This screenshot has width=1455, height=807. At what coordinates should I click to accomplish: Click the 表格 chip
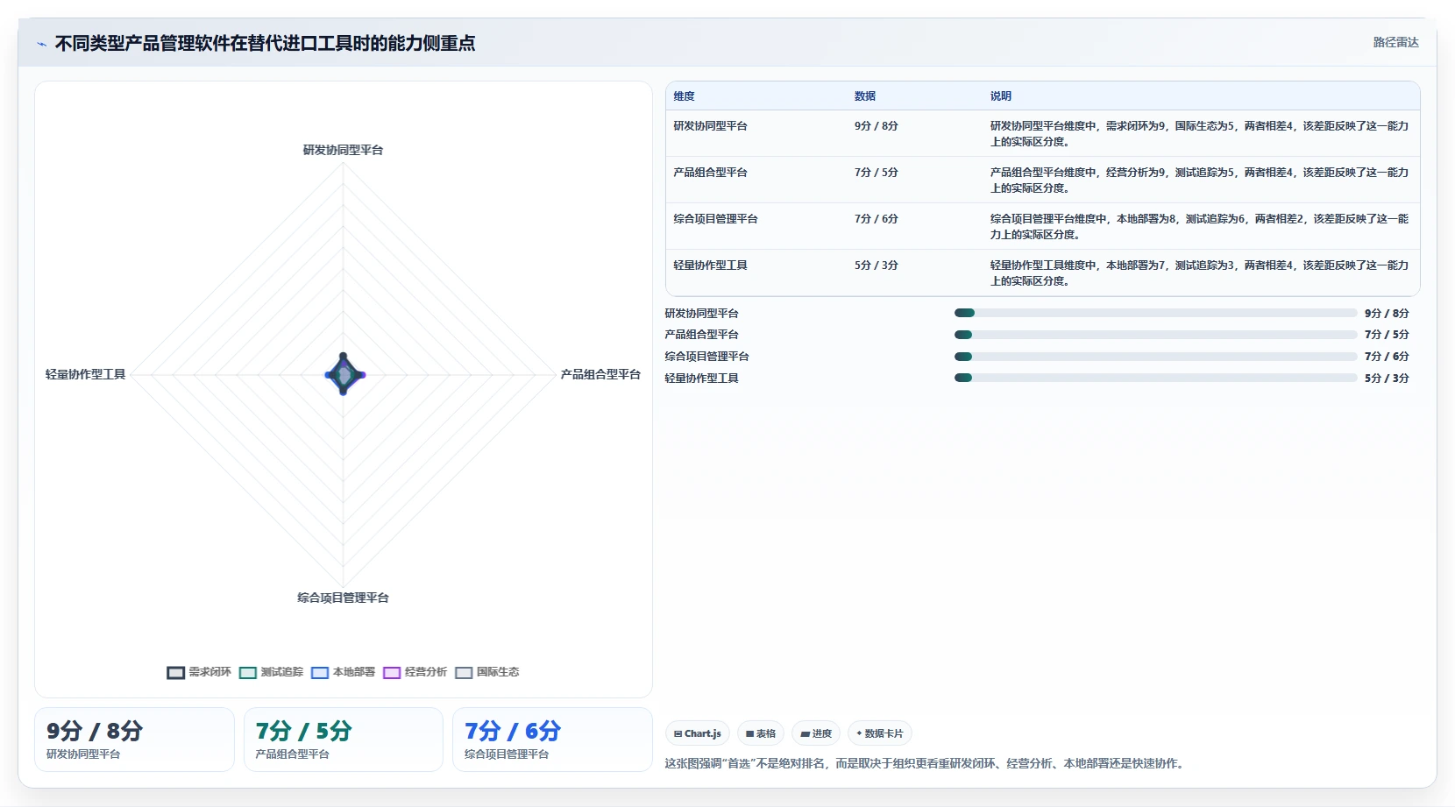(761, 733)
